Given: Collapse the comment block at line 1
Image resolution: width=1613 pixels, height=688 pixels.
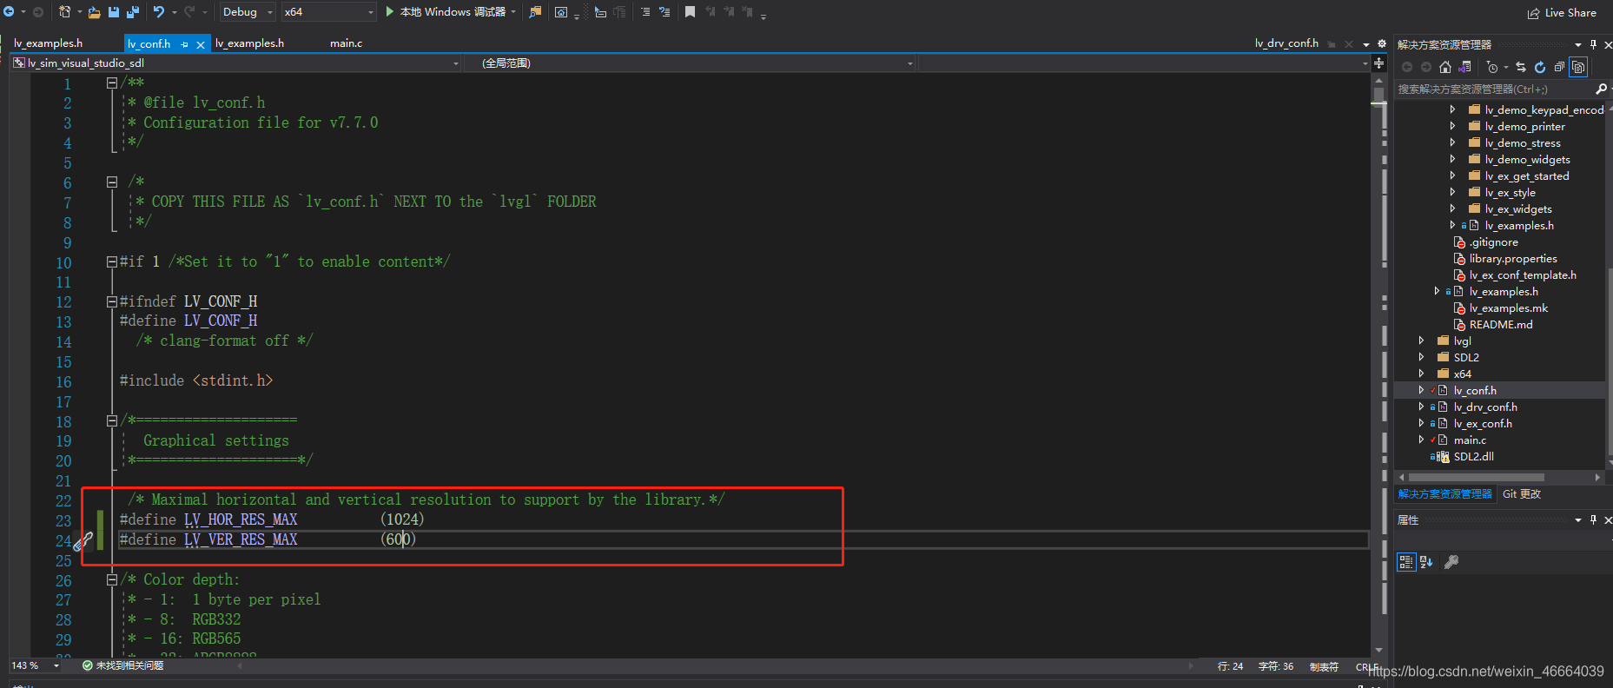Looking at the screenshot, I should [x=112, y=83].
